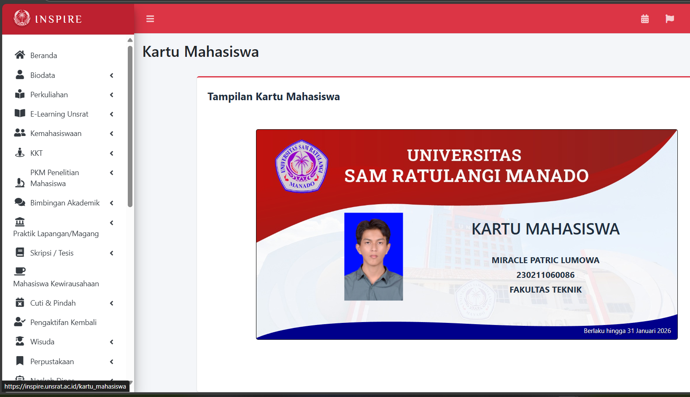Click the Tampilan Kartu Mahasiswa heading
The image size is (690, 397).
point(273,97)
